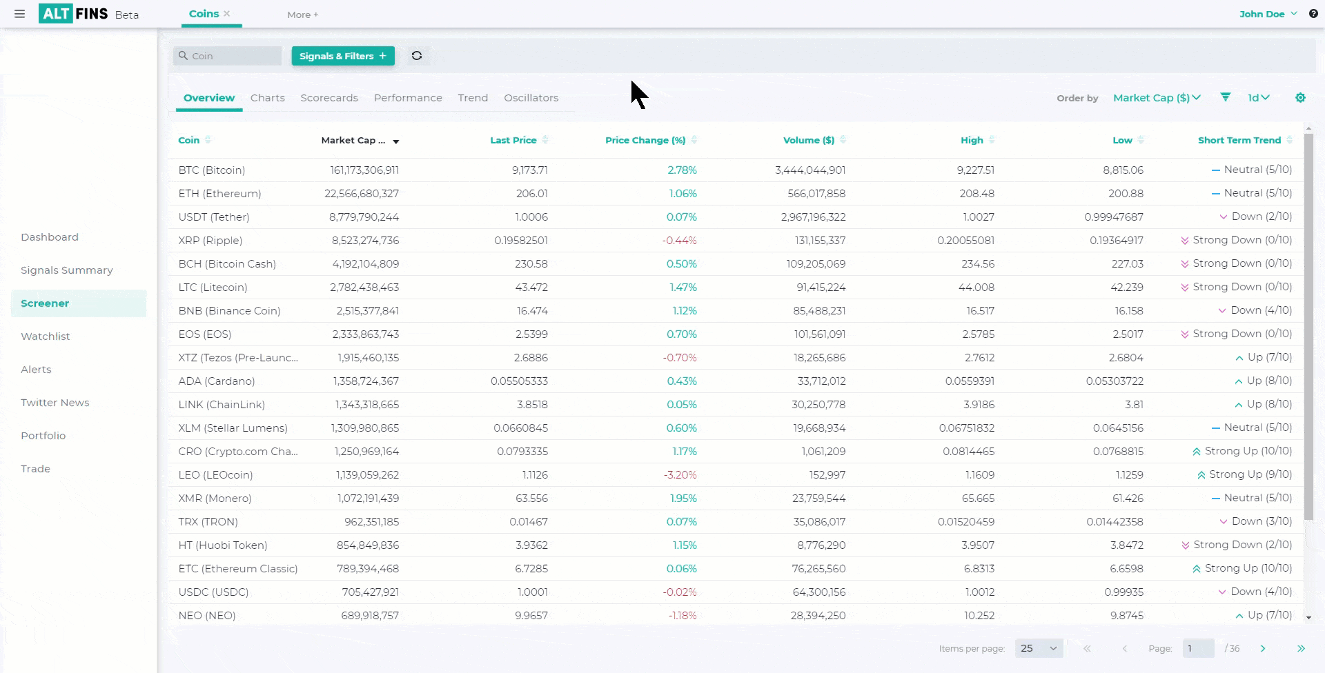Image resolution: width=1325 pixels, height=673 pixels.
Task: Close the Coins tab
Action: click(x=227, y=13)
